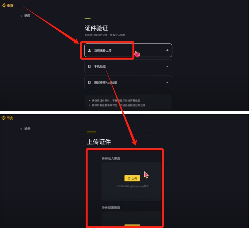
Task: Click partially visible yellow button under 身份证国徽面
Action: click(132, 225)
